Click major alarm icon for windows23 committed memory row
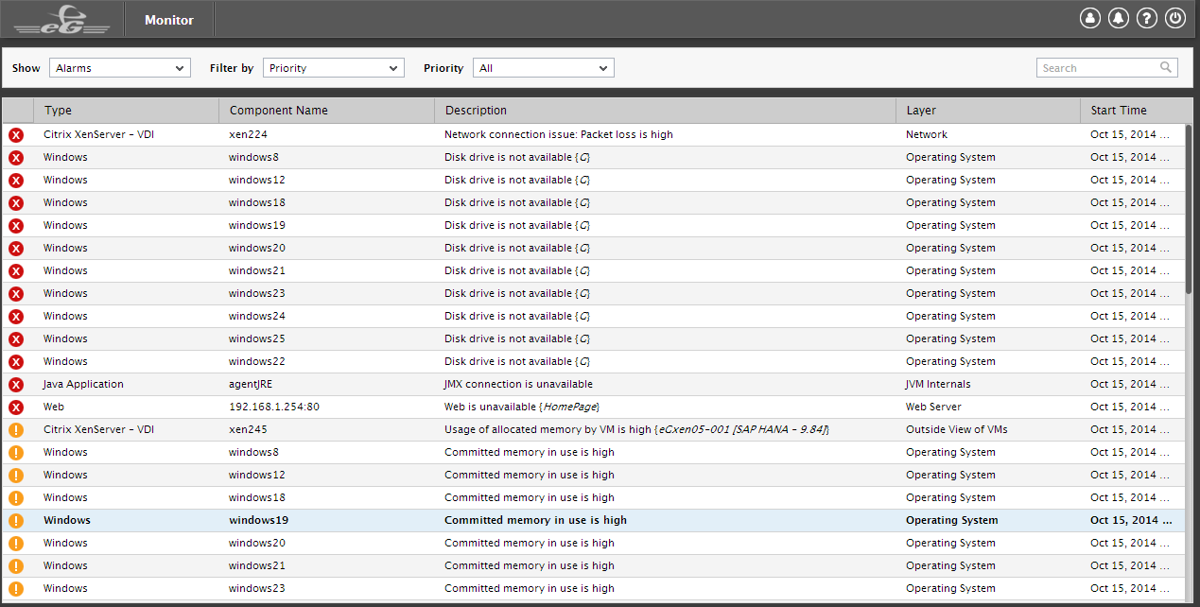 coord(16,588)
